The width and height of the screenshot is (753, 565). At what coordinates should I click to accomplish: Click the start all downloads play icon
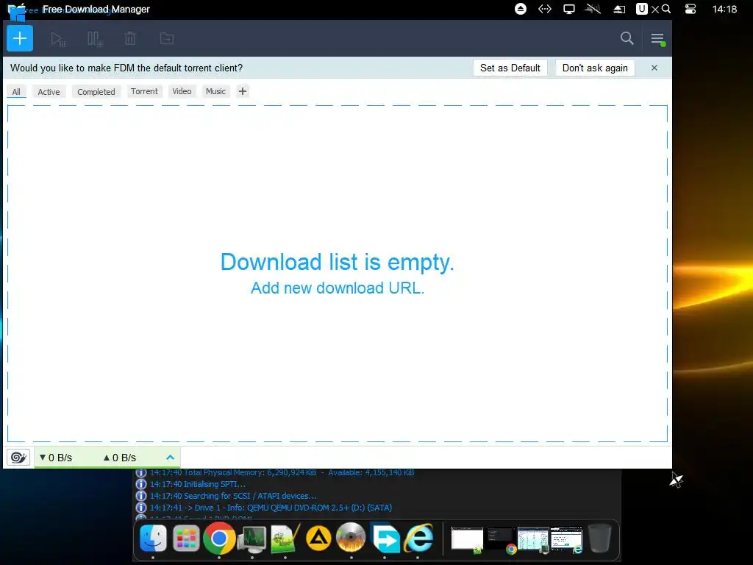[x=58, y=39]
